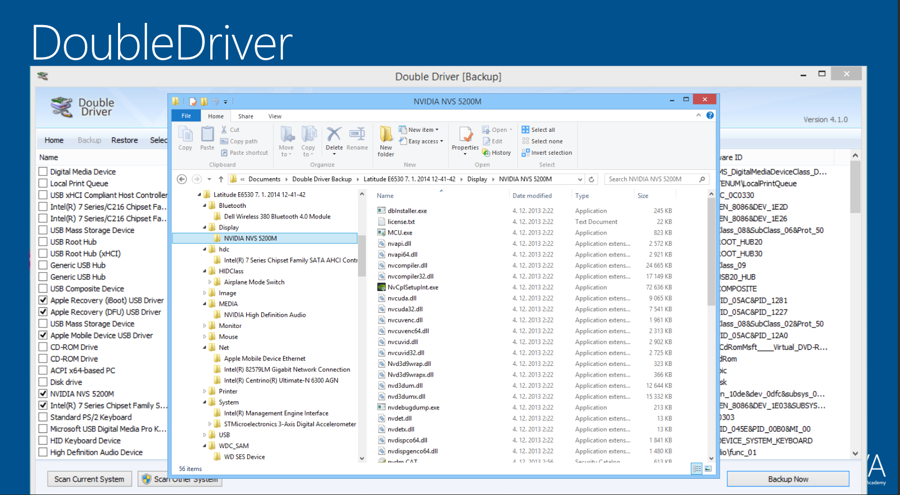Switch to details view icon in status bar
Image resolution: width=900 pixels, height=495 pixels.
point(696,469)
